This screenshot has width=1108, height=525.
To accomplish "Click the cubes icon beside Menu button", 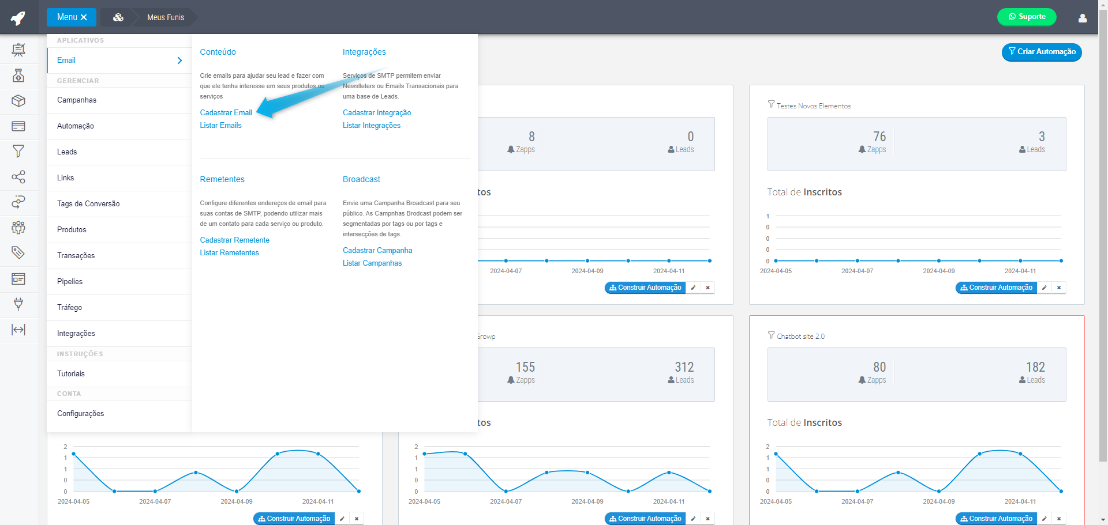I will [x=118, y=17].
